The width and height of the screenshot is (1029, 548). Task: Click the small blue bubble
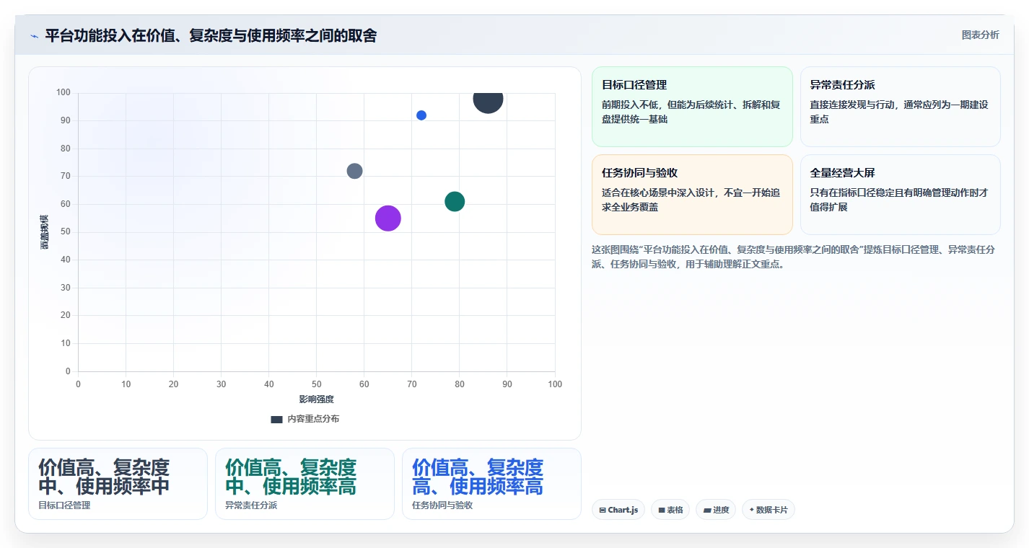click(421, 115)
